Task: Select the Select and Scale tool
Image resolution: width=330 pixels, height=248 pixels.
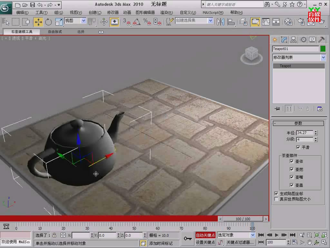Action: pyautogui.click(x=59, y=22)
